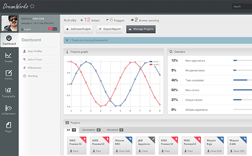
Task: Open the Forms sidebar icon
Action: coord(9,75)
